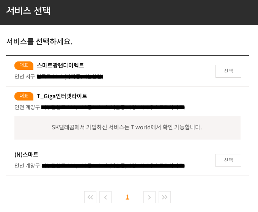258x212 pixels.
Task: Click the 인천 계양구 text under (N)스마트
Action: coord(27,166)
